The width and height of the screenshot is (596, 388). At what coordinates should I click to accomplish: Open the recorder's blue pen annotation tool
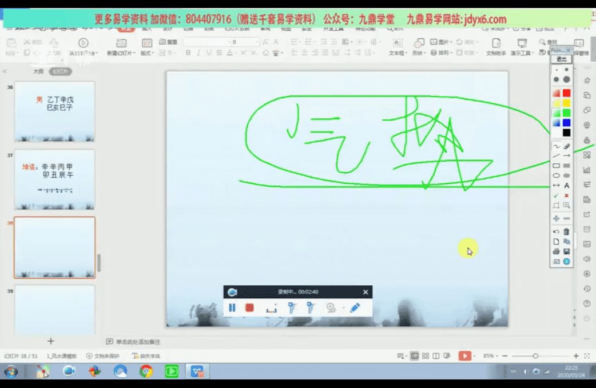(355, 308)
